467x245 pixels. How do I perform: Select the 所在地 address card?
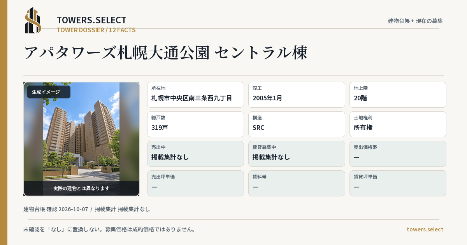[195, 94]
